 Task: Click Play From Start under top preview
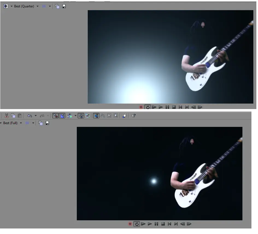coord(154,107)
